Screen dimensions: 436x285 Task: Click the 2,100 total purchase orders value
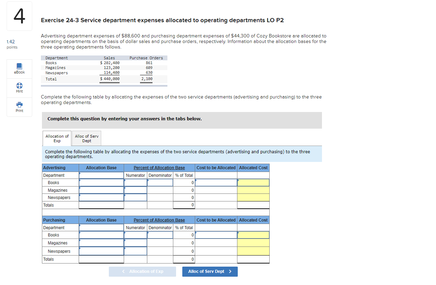[147, 79]
